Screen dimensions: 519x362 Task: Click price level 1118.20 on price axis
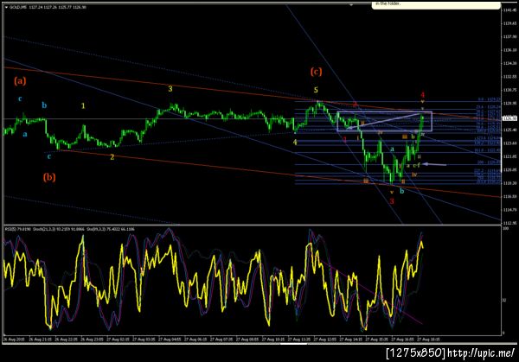tap(510, 183)
